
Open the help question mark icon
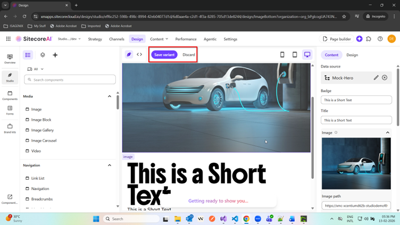tap(380, 39)
